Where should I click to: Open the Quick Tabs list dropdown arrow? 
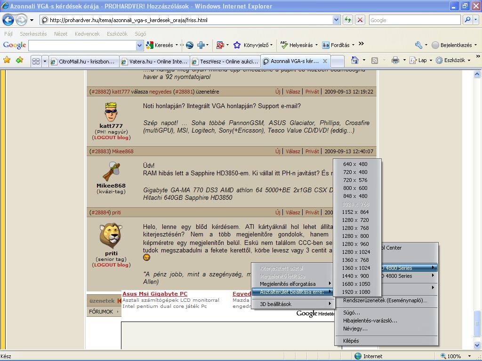coord(45,62)
